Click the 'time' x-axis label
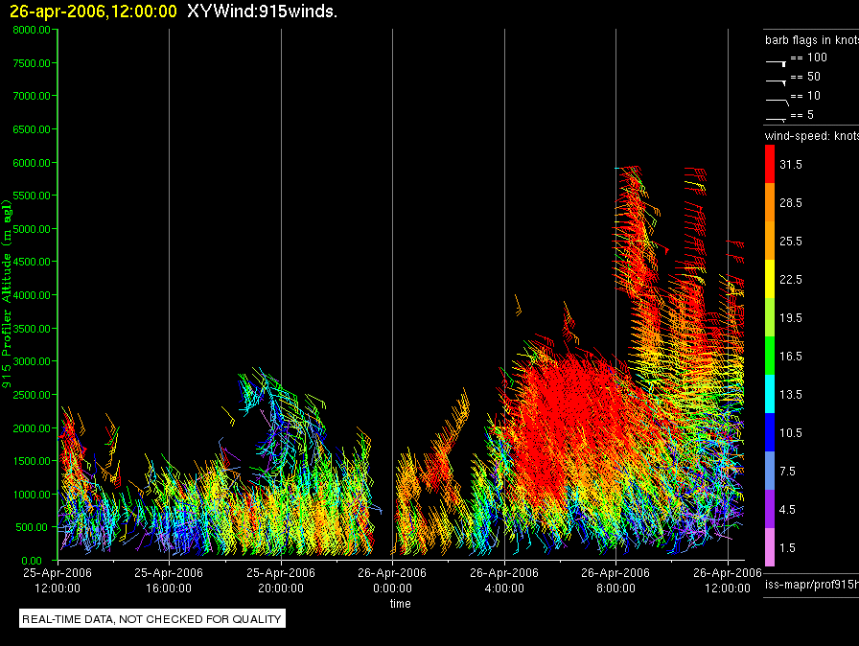The image size is (859, 646). coord(400,603)
